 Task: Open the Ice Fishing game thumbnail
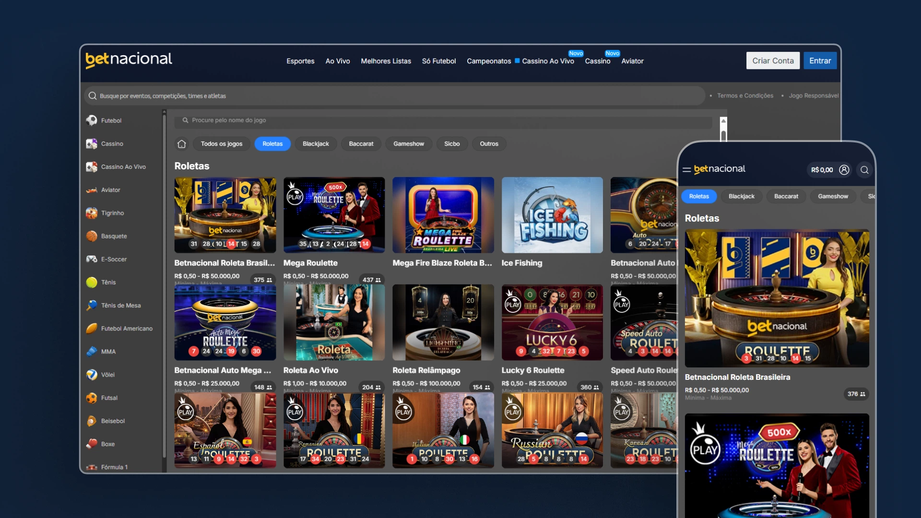click(552, 215)
